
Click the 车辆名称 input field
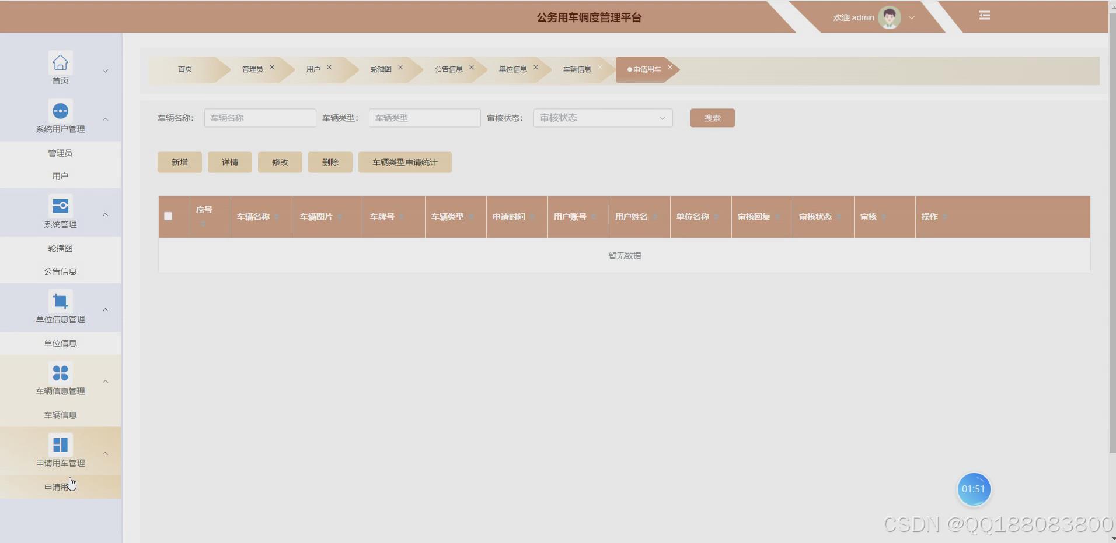[260, 118]
